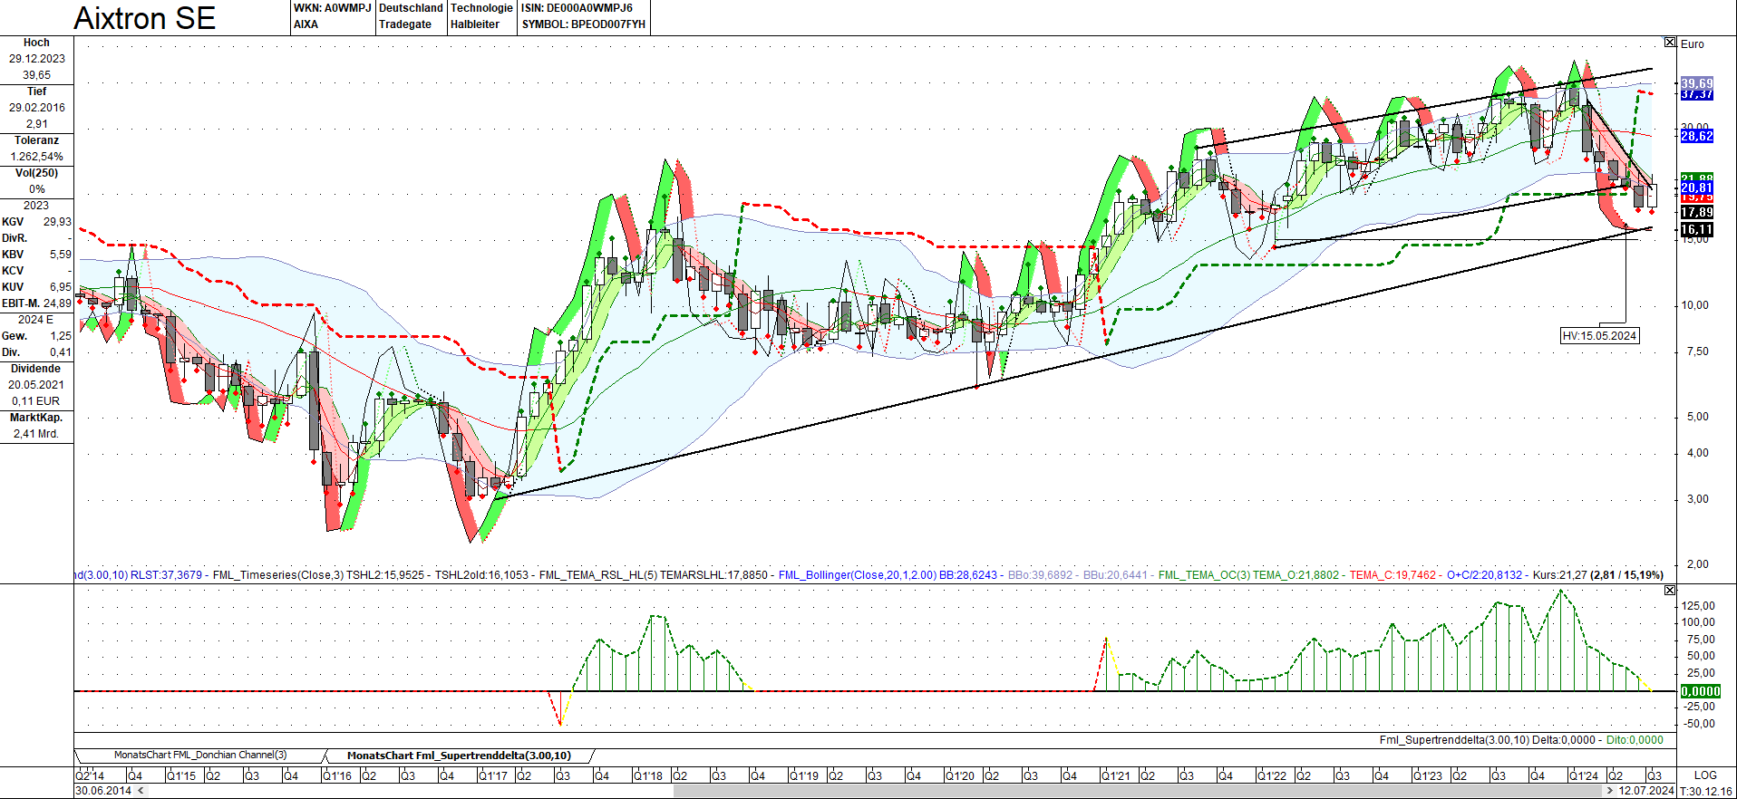Image resolution: width=1737 pixels, height=799 pixels.
Task: Click the Toleranz header
Action: (36, 140)
